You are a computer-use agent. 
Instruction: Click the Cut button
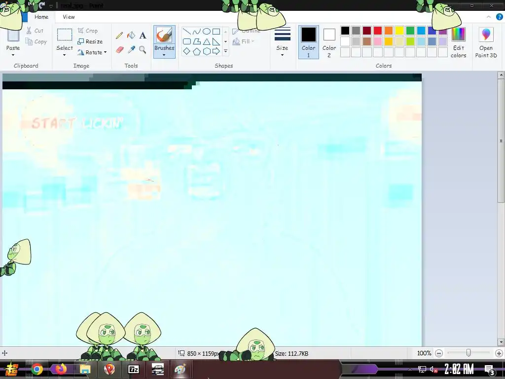[x=35, y=31]
